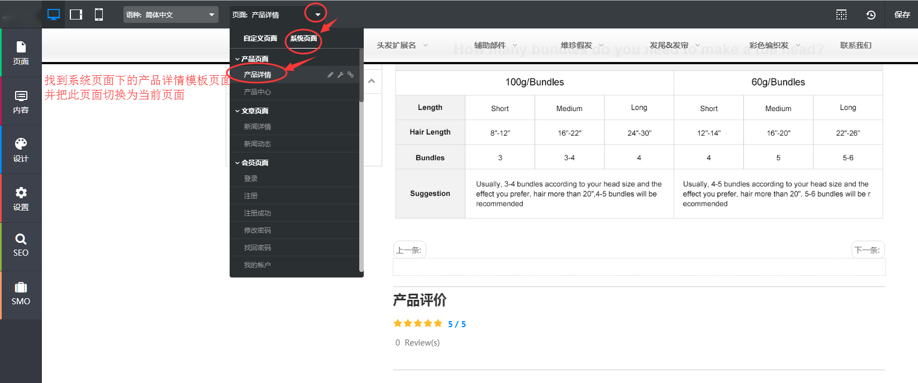Screen dimensions: 918x383
Task: Click the 页面 page selector dropdown arrow
Action: click(x=317, y=15)
